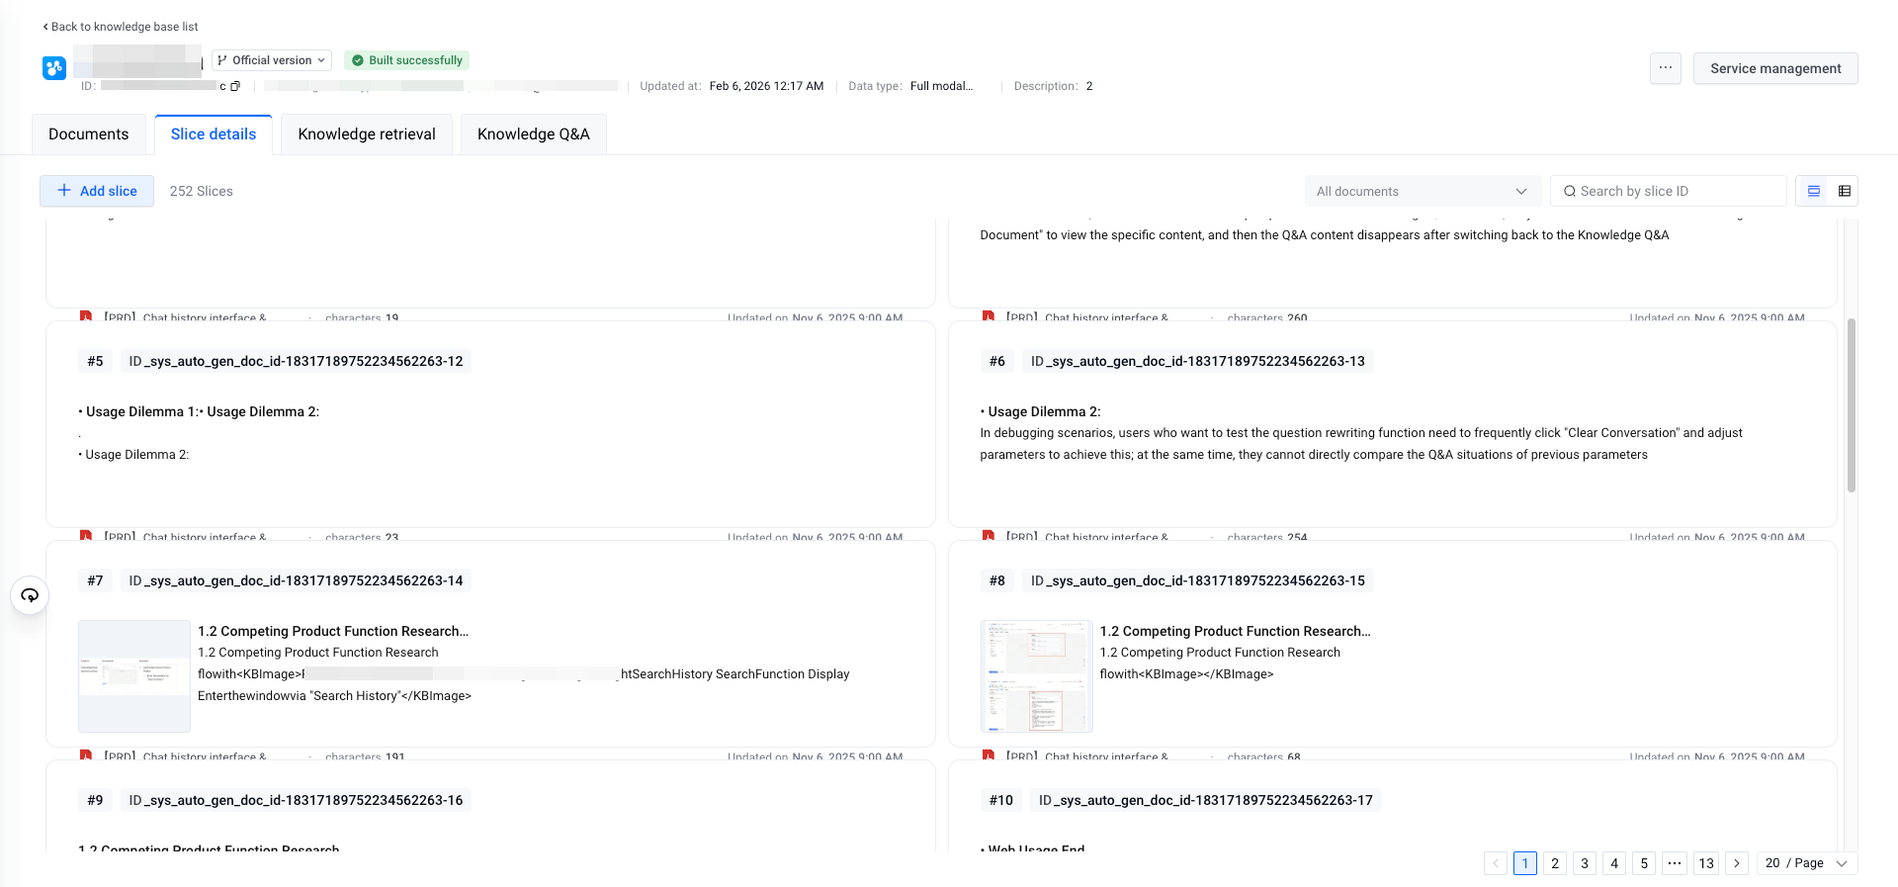Open the Knowledge Q&A tab
Image resolution: width=1898 pixels, height=887 pixels.
click(x=533, y=134)
